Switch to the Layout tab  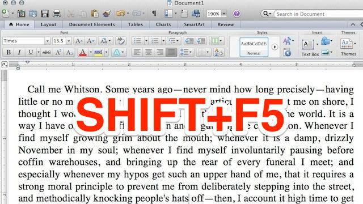[x=48, y=24]
